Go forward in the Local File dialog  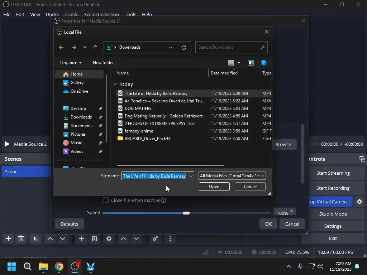coord(74,47)
